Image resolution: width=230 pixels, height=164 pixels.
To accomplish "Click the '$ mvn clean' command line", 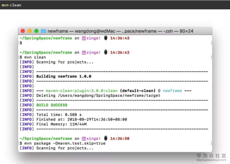I will pyautogui.click(x=33, y=57).
